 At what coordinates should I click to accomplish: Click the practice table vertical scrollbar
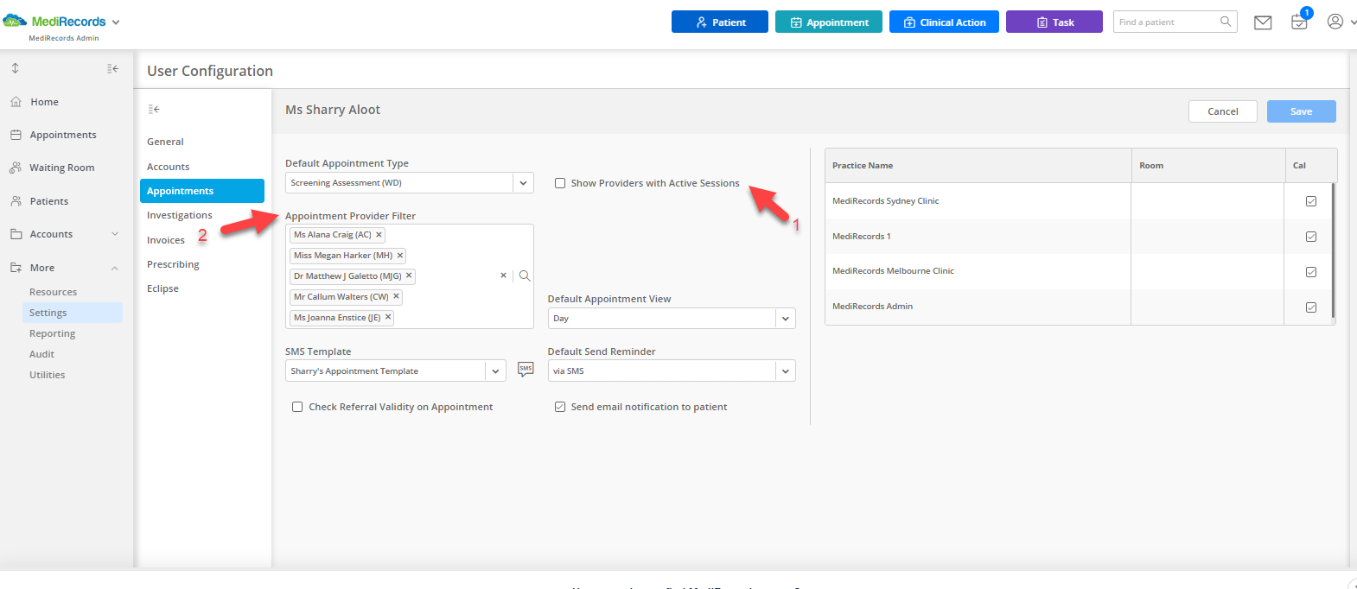(1334, 250)
